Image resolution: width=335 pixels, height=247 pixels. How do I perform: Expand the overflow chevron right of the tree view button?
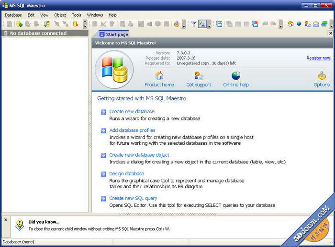[x=209, y=24]
